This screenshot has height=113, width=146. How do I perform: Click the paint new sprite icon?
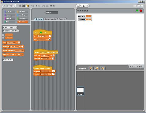91,68
